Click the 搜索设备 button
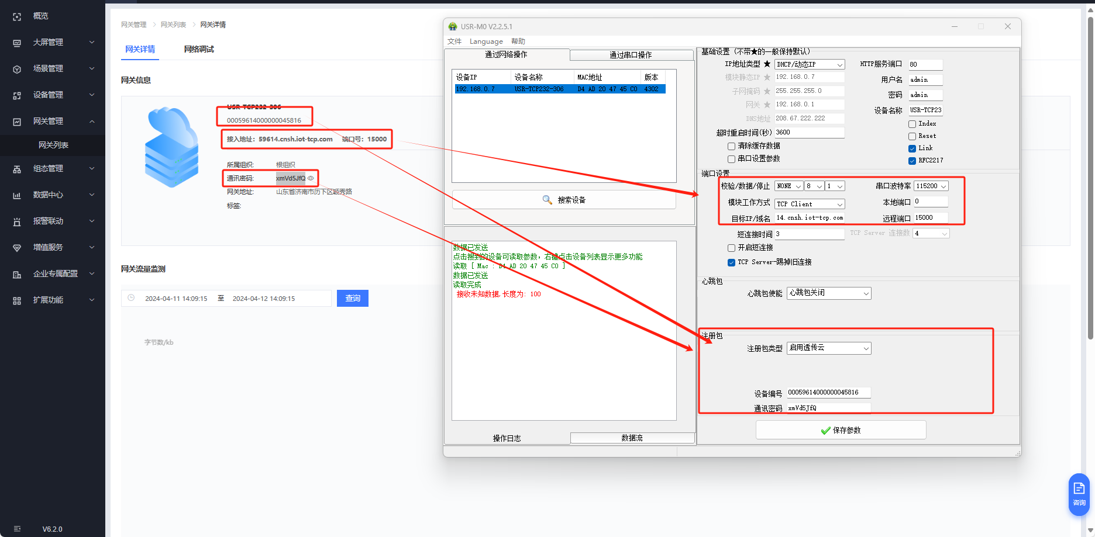Screen dimensions: 1095x537 point(564,200)
